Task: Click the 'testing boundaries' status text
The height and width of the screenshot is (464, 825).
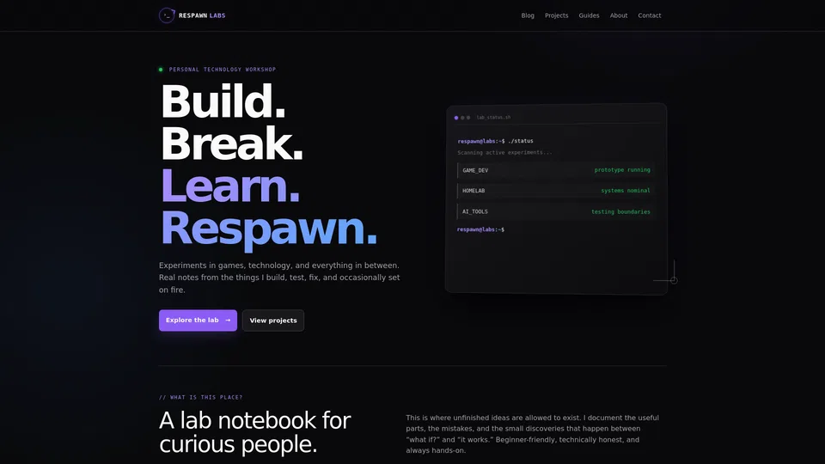Action: click(x=620, y=211)
